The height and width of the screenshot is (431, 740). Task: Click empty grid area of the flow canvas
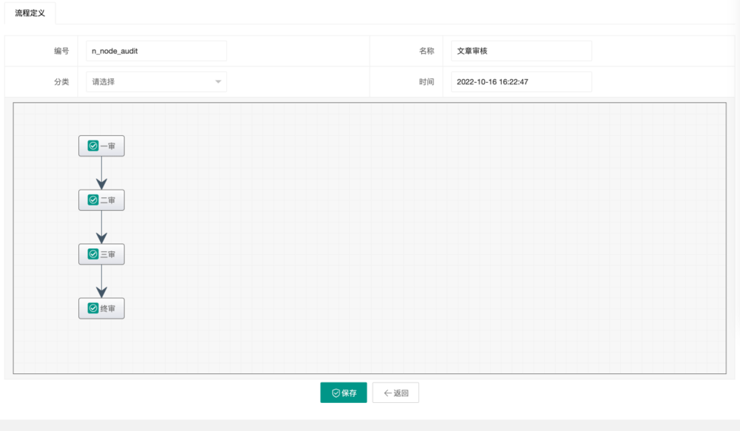pyautogui.click(x=444, y=237)
